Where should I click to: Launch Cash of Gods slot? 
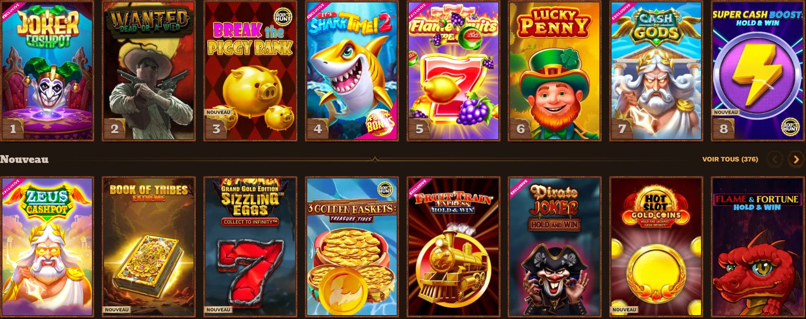[656, 71]
